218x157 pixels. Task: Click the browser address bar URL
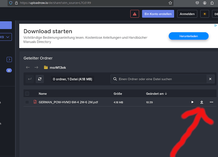pos(56,3)
